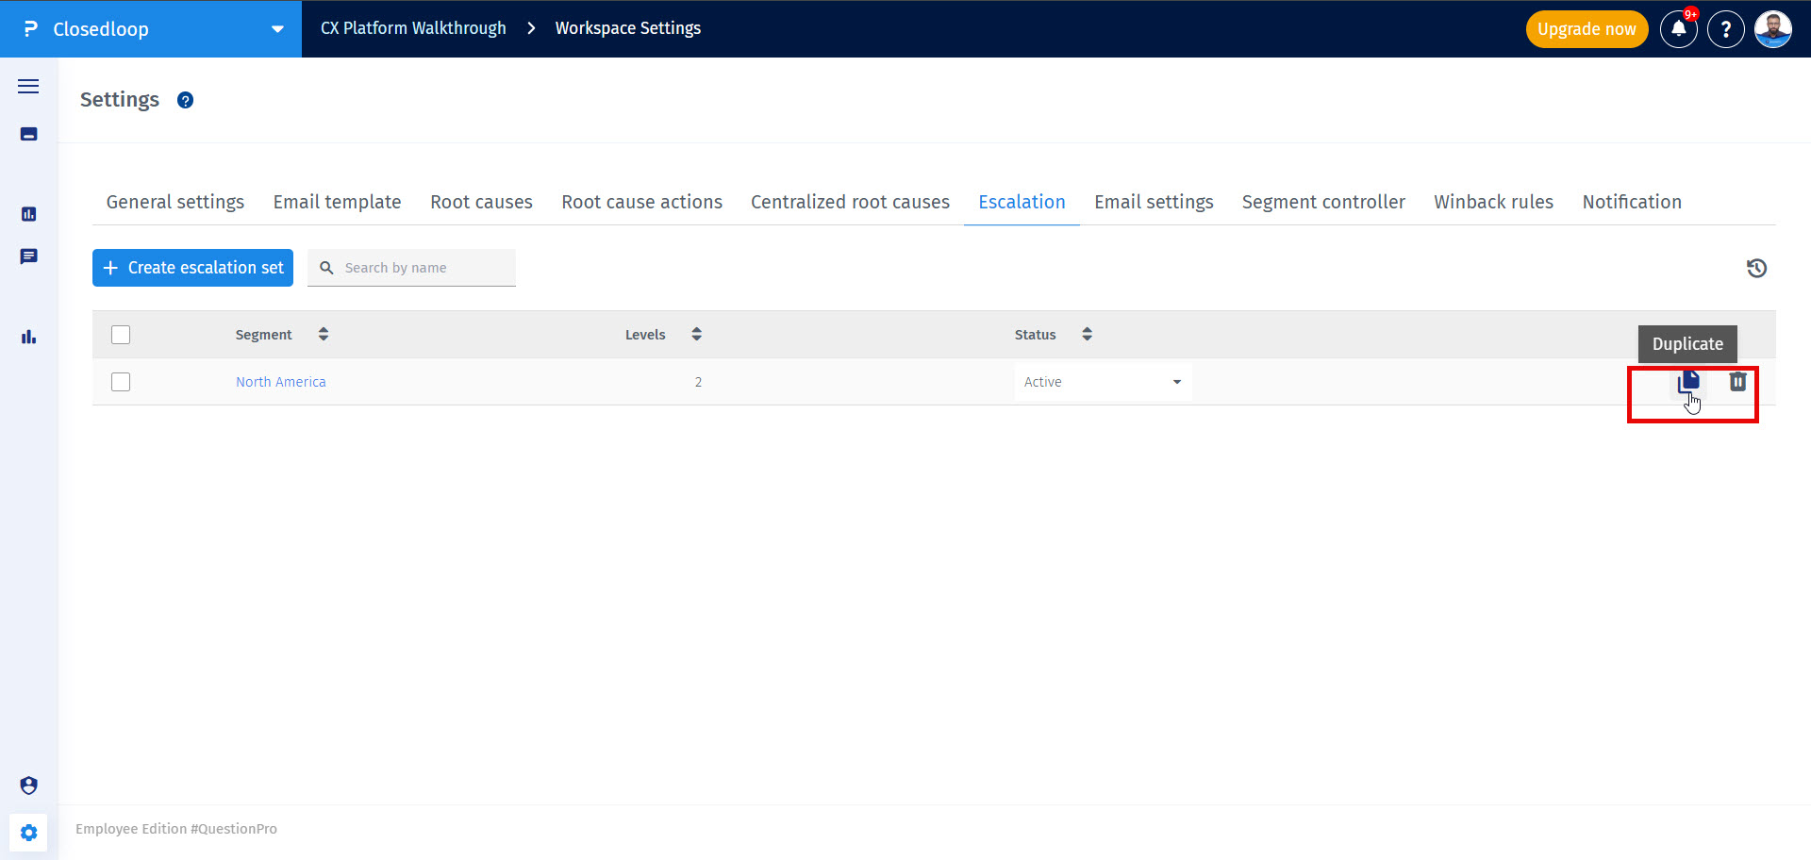The width and height of the screenshot is (1811, 860).
Task: Sort the table by Levels column
Action: point(696,334)
